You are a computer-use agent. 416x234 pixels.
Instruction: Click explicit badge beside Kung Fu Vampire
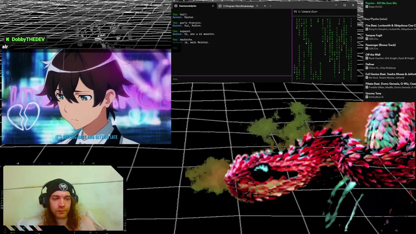pos(367,29)
